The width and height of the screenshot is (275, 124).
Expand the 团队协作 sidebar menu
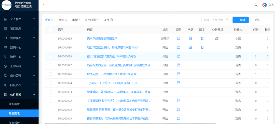coord(19,85)
